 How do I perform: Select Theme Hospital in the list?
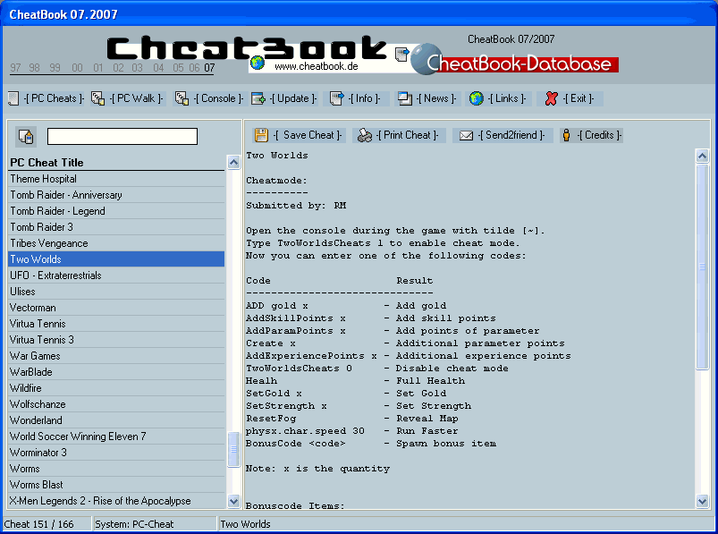117,179
